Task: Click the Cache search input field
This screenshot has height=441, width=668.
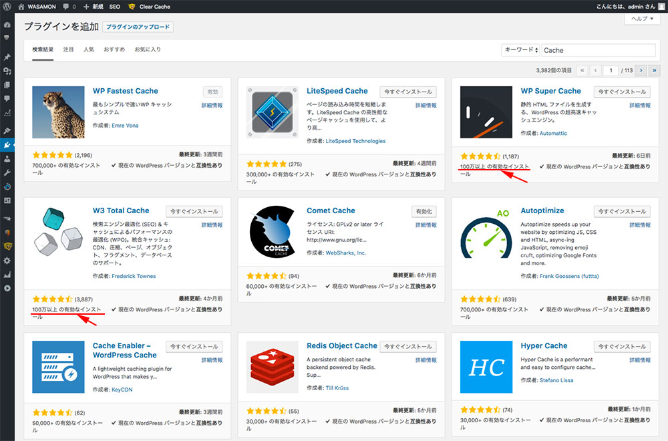Action: point(599,50)
